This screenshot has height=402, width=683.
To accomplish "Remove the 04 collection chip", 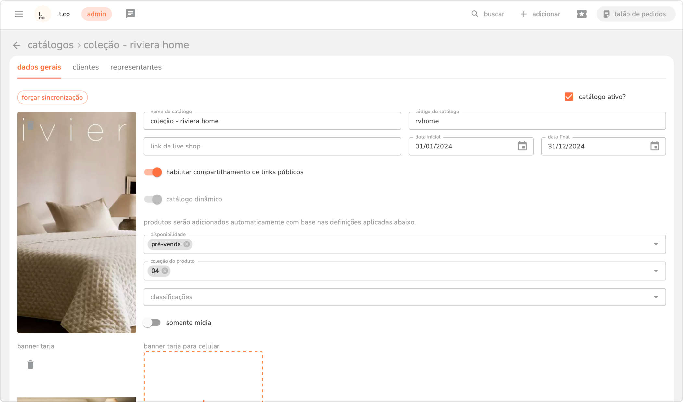I will pos(165,271).
